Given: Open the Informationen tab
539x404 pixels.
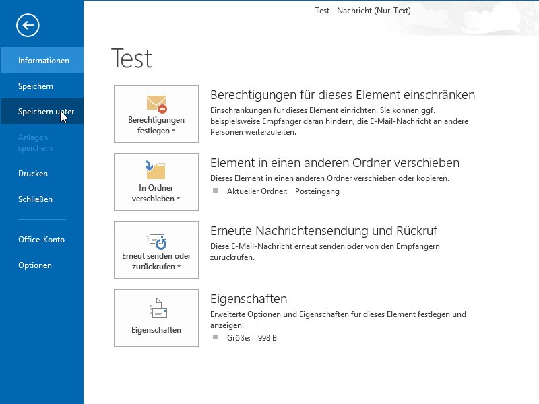Looking at the screenshot, I should click(x=42, y=60).
